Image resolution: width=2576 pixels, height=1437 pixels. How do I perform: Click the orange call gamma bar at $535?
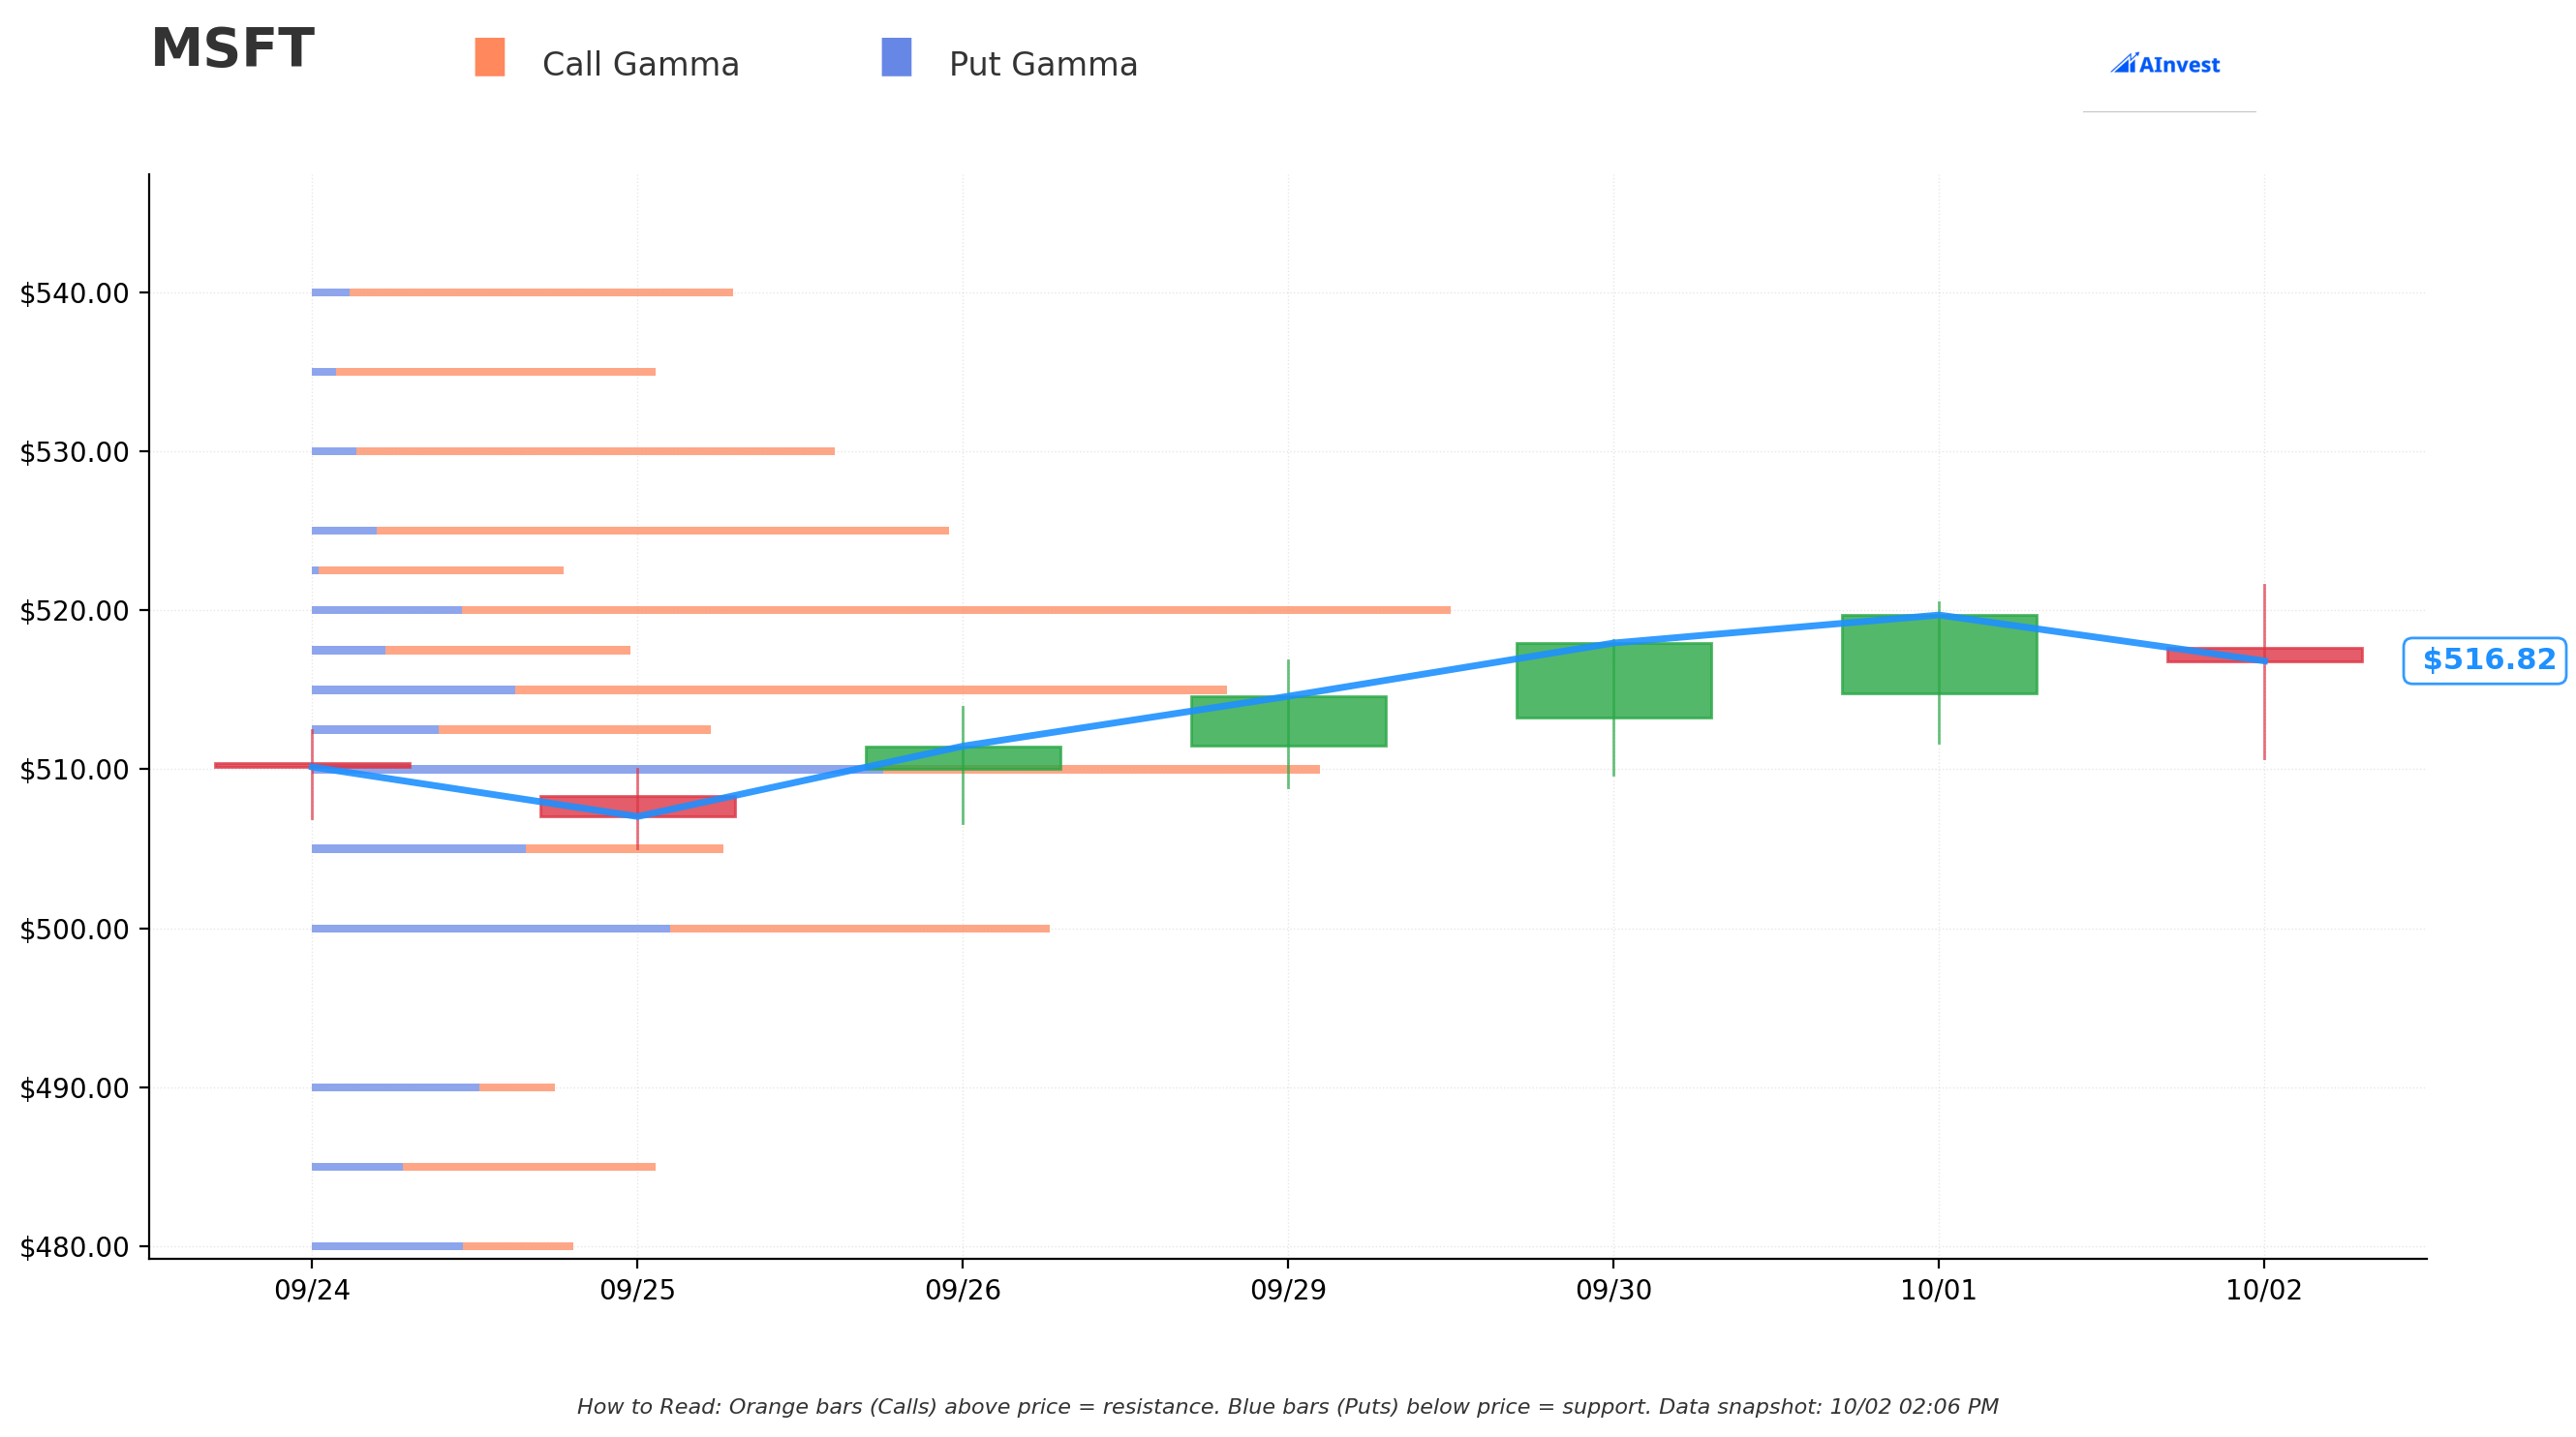coord(496,372)
